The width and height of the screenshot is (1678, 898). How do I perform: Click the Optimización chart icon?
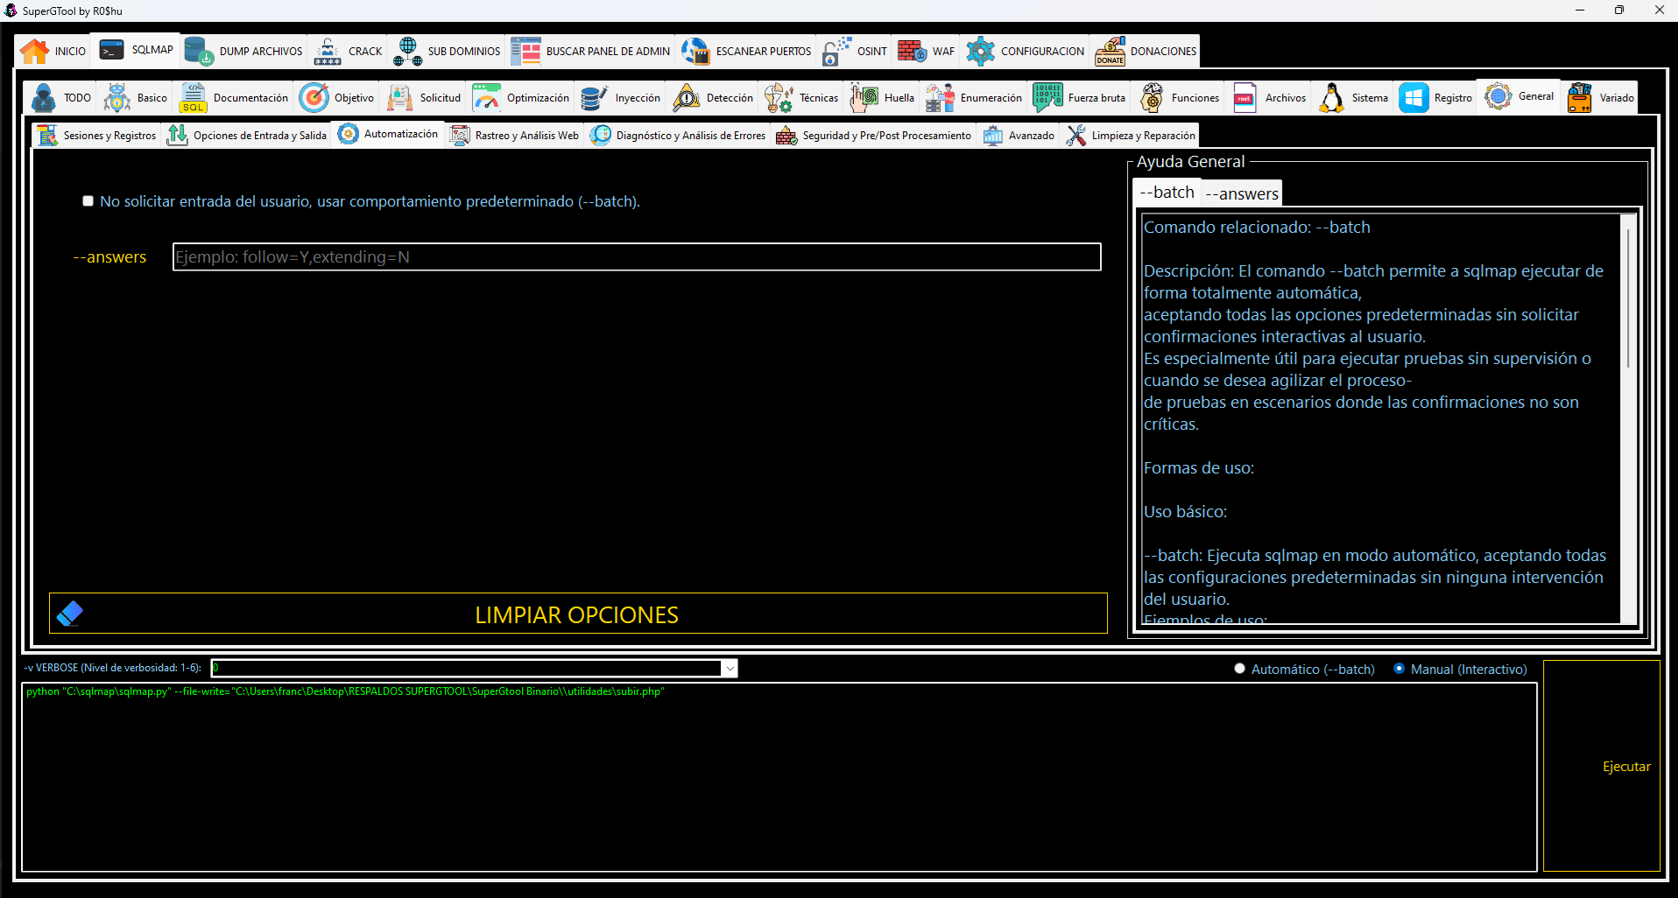point(486,97)
